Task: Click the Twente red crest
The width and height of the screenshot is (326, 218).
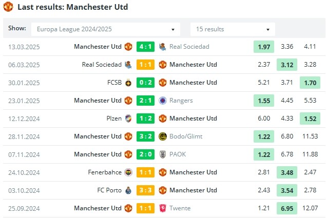Action: pyautogui.click(x=163, y=208)
